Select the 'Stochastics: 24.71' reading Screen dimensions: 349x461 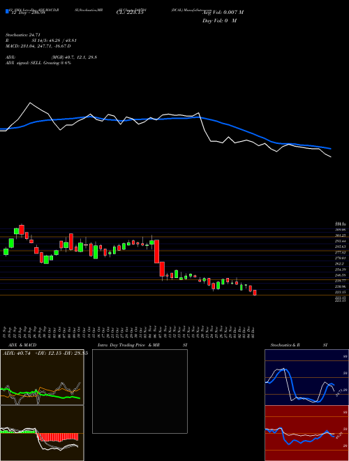tap(22, 35)
